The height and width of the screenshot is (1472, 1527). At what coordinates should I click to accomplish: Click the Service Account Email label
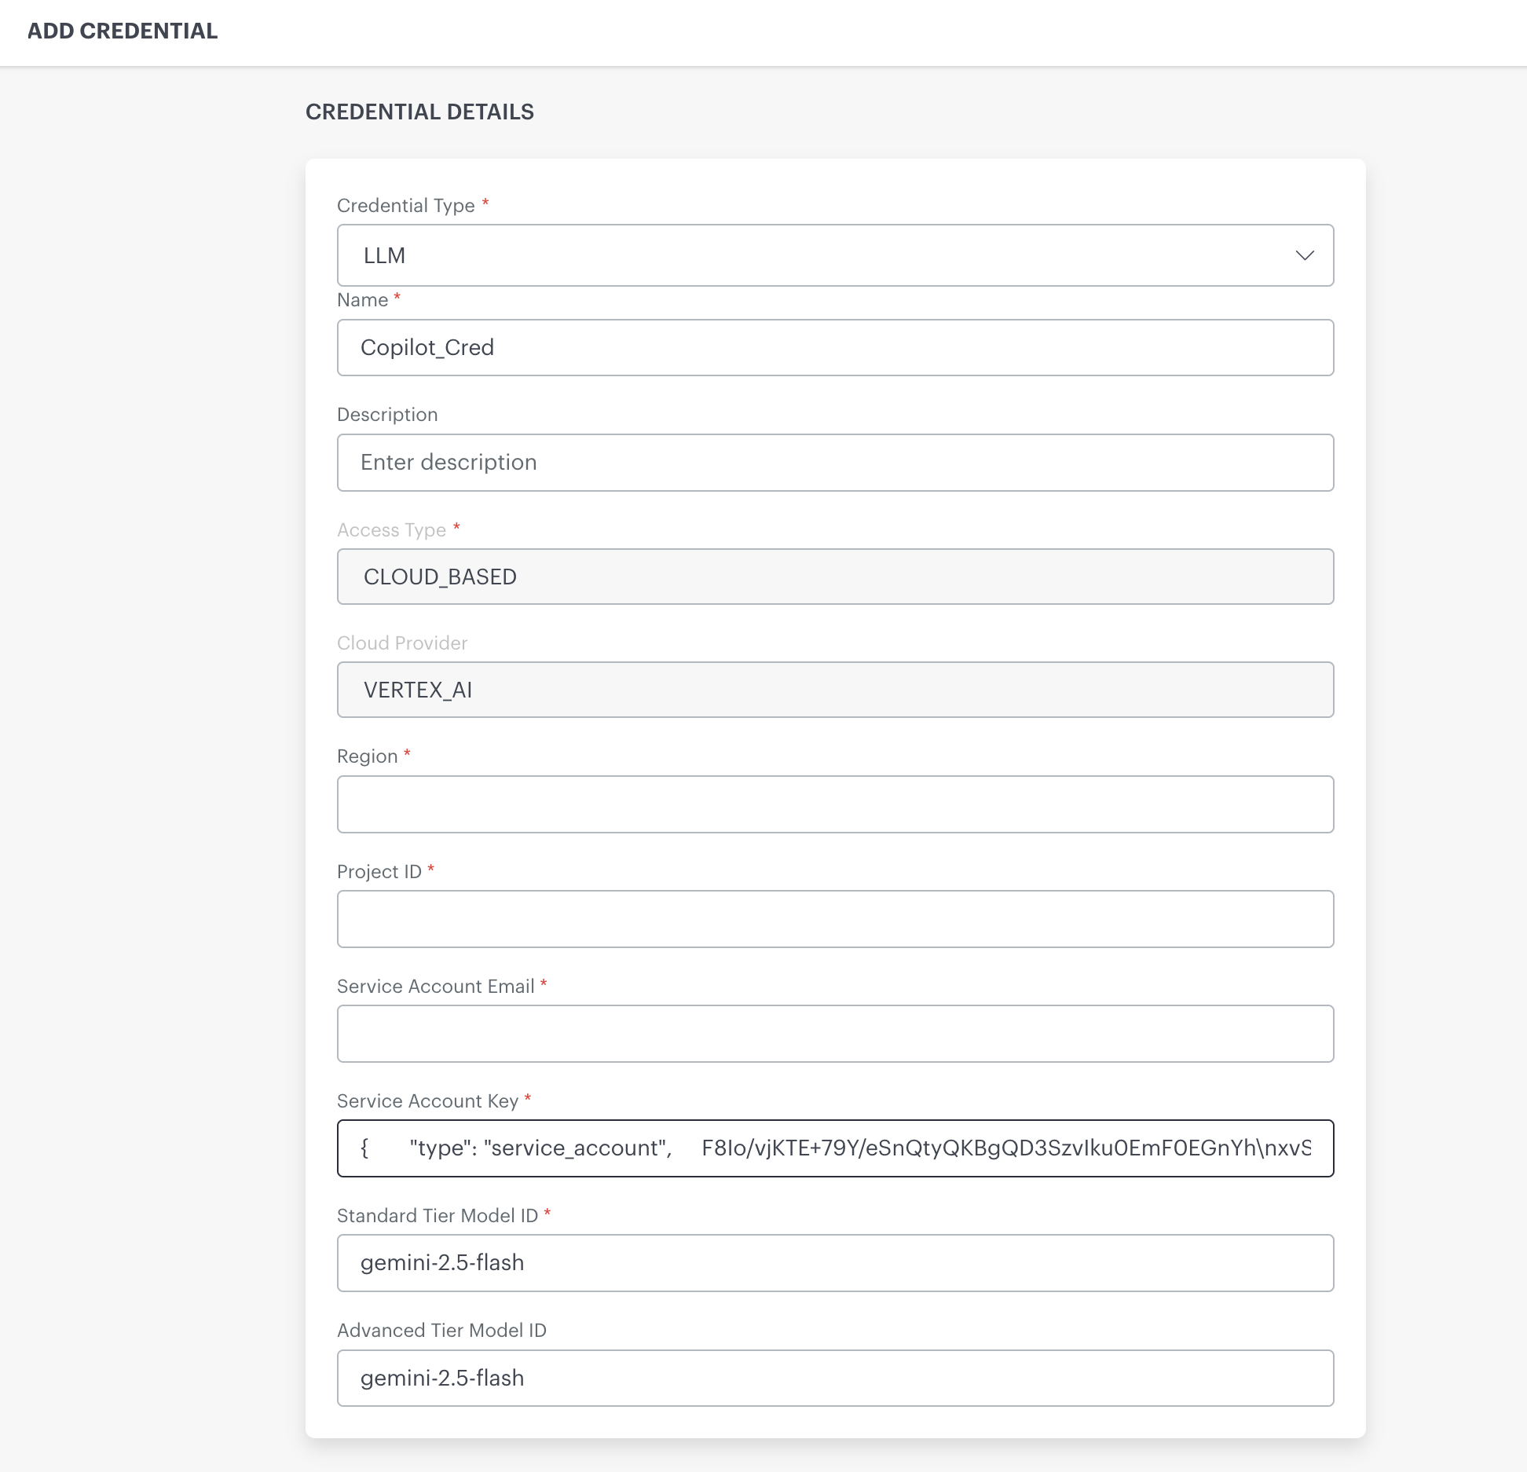pos(435,987)
